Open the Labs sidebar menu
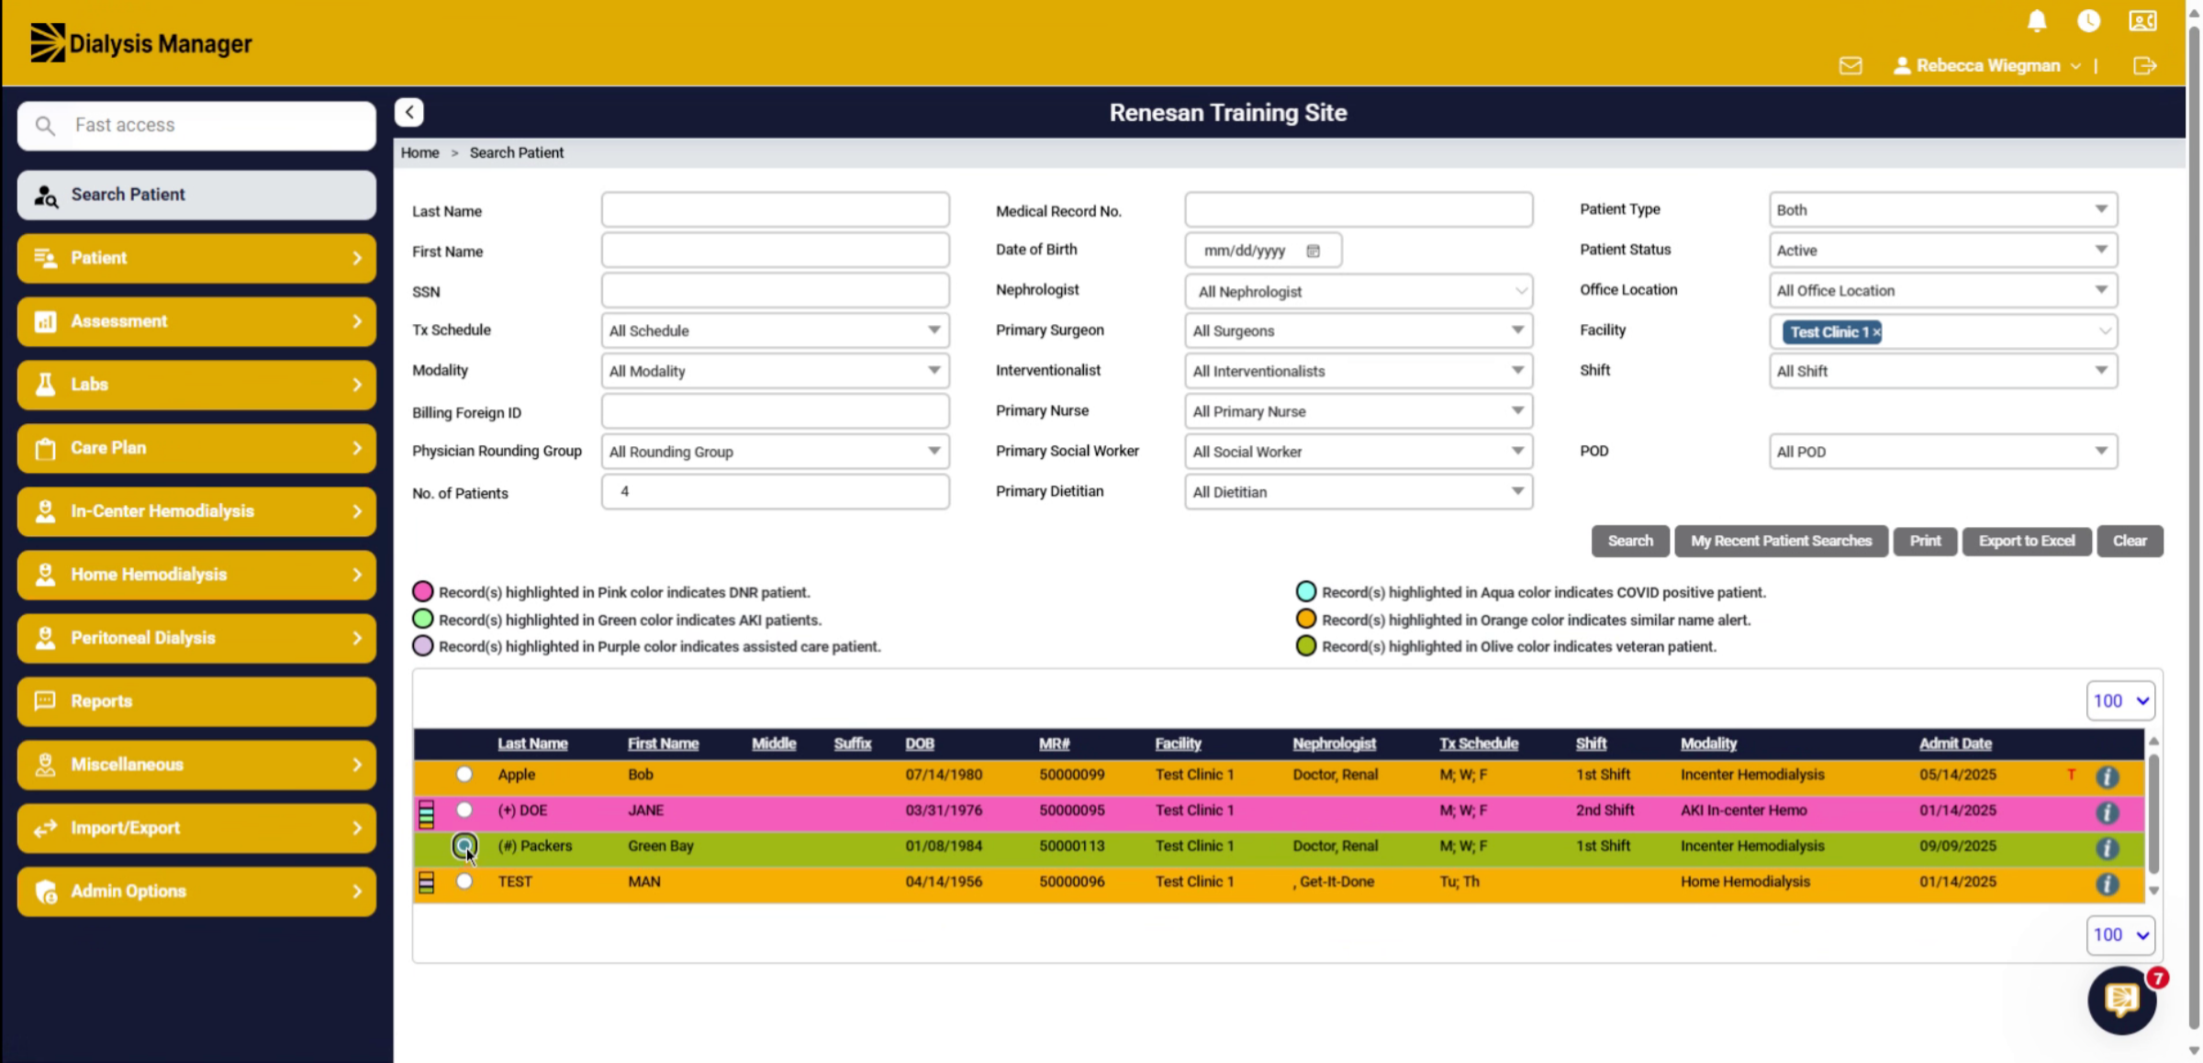The image size is (2203, 1063). (196, 385)
